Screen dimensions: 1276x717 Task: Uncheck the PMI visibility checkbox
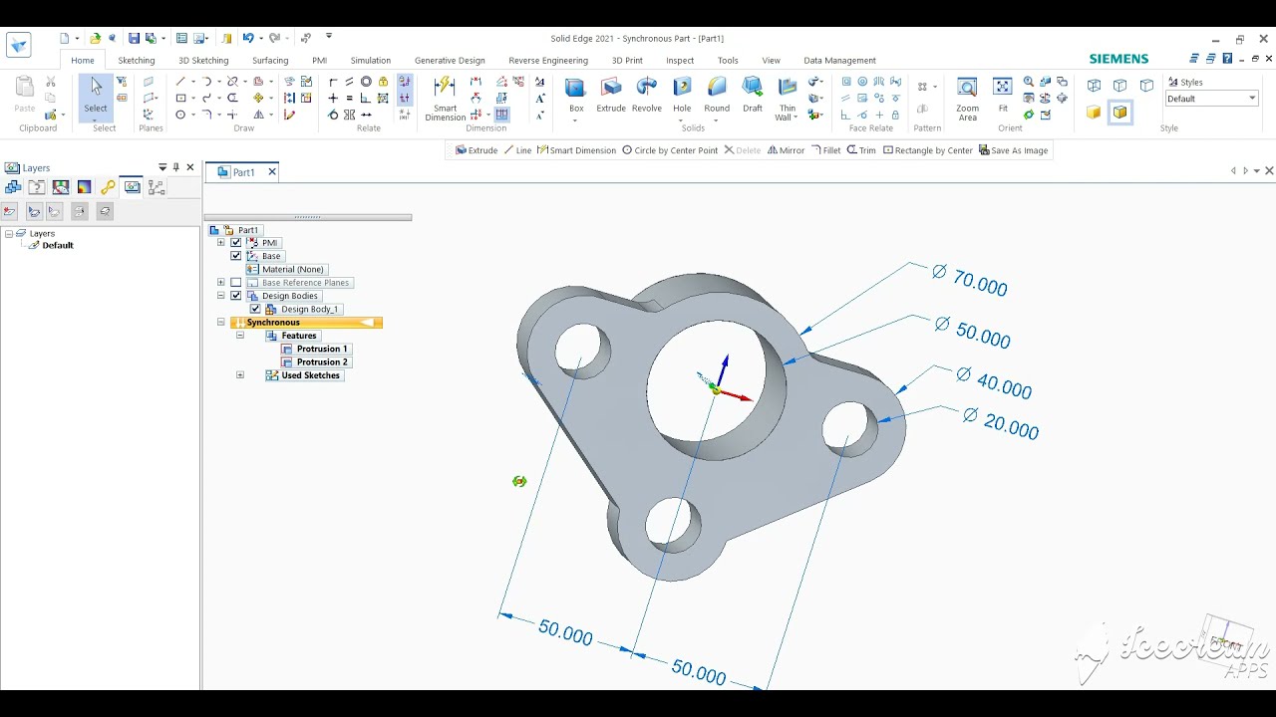coord(236,243)
